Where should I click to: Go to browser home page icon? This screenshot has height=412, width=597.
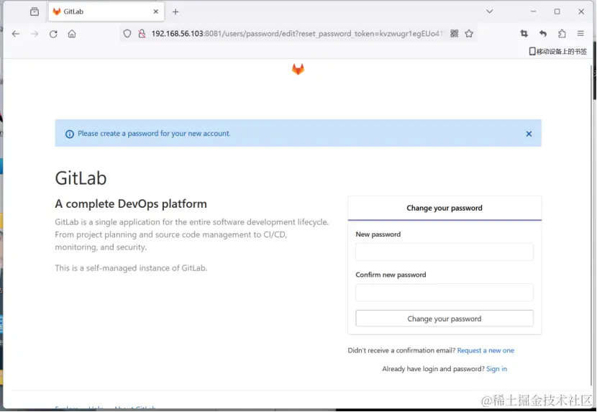[72, 34]
